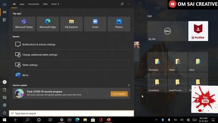Launch Zoom from Top apps

(x=95, y=24)
